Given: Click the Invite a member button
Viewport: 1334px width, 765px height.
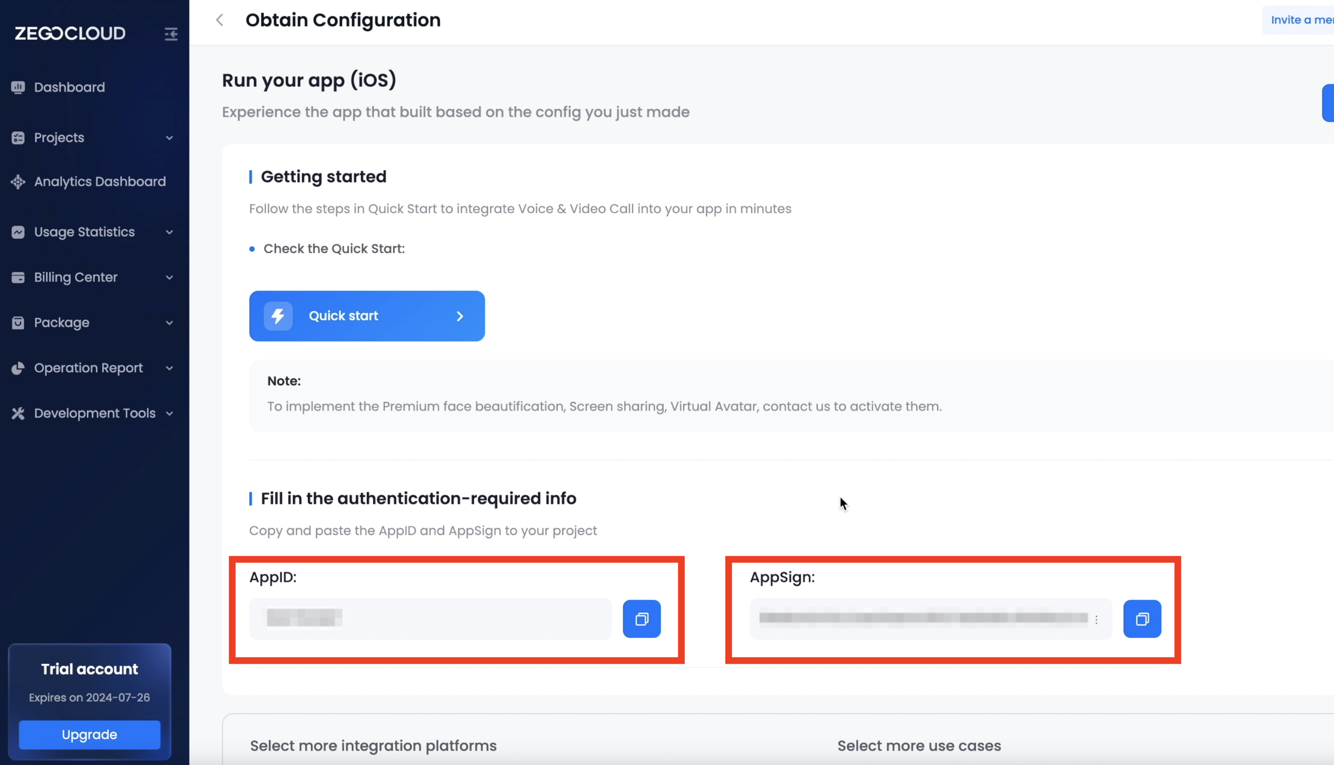Looking at the screenshot, I should point(1301,20).
